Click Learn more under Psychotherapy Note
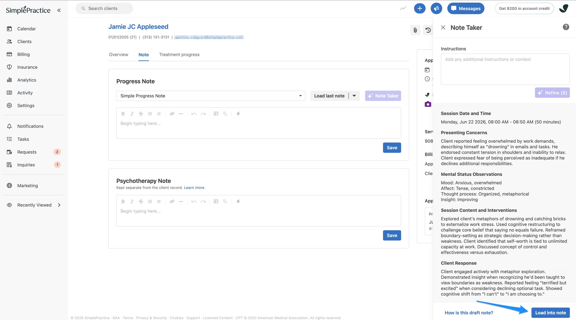This screenshot has width=576, height=320. tap(194, 188)
